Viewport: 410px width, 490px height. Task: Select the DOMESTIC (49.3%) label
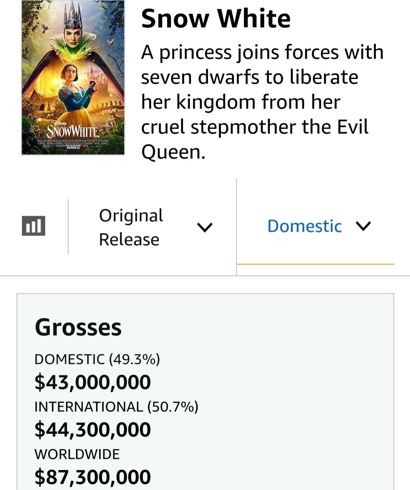pos(97,359)
